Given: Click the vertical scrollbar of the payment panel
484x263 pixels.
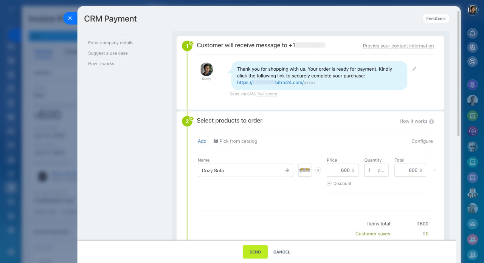Looking at the screenshot, I should (x=459, y=76).
